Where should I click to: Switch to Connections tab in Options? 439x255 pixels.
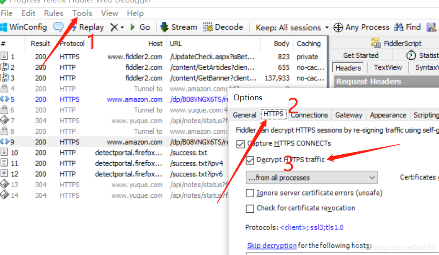309,115
